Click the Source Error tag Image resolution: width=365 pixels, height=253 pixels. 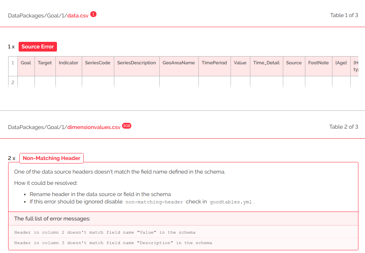pos(38,46)
